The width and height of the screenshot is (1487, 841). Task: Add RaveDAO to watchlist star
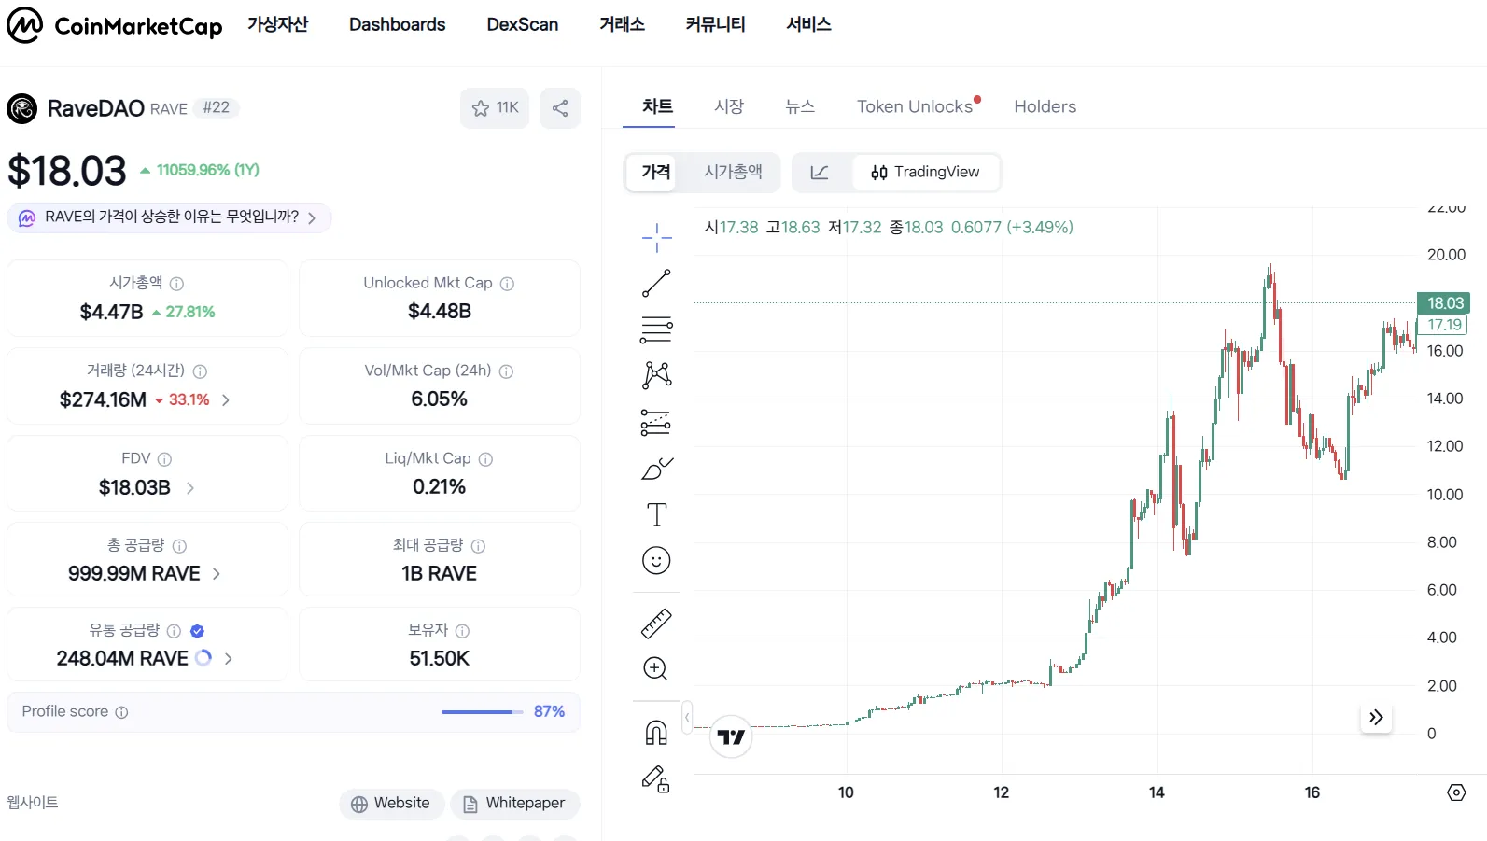(494, 108)
